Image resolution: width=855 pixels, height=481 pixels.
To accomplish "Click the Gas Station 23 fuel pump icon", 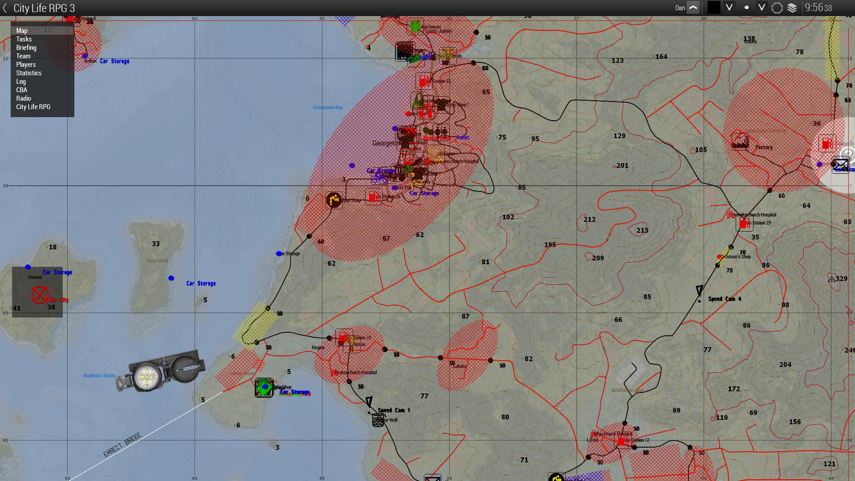I will 423,81.
